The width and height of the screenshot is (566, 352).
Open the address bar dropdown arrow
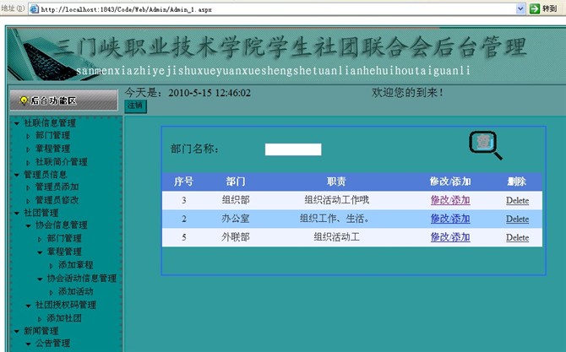(520, 8)
